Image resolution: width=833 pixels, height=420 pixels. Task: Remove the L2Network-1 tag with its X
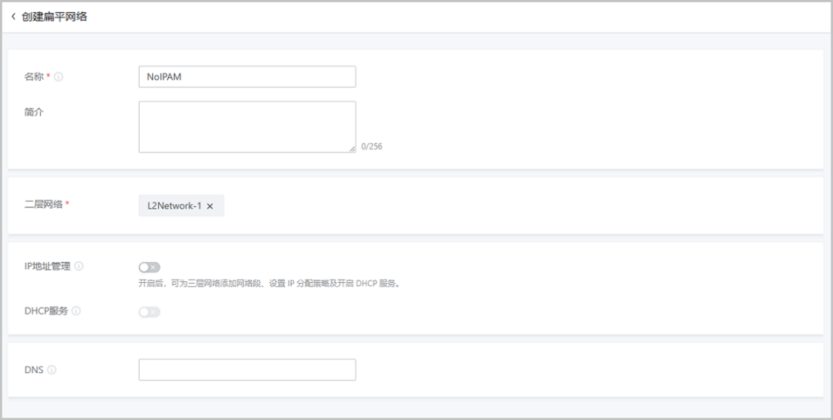pyautogui.click(x=210, y=207)
